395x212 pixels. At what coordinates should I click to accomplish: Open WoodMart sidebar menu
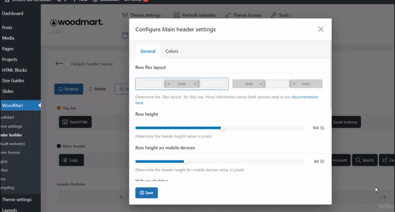pos(20,106)
